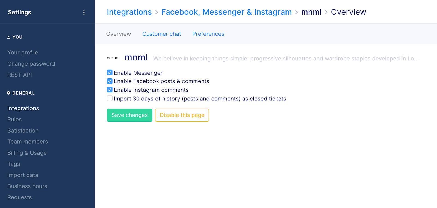Viewport: 437px width, 208px height.
Task: Go to Business hours settings
Action: (x=27, y=186)
